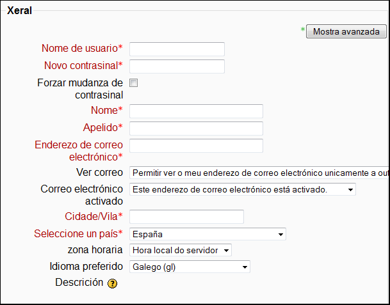390x305 pixels.
Task: Click the Correo electrónico activado label
Action: [x=81, y=194]
